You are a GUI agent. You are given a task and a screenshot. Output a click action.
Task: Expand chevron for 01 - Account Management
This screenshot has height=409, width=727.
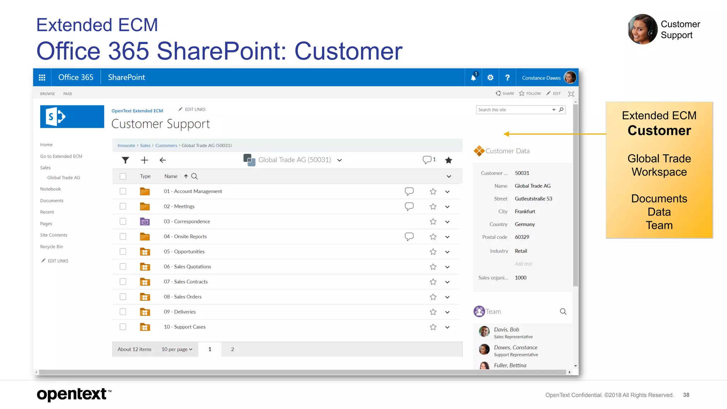point(447,192)
